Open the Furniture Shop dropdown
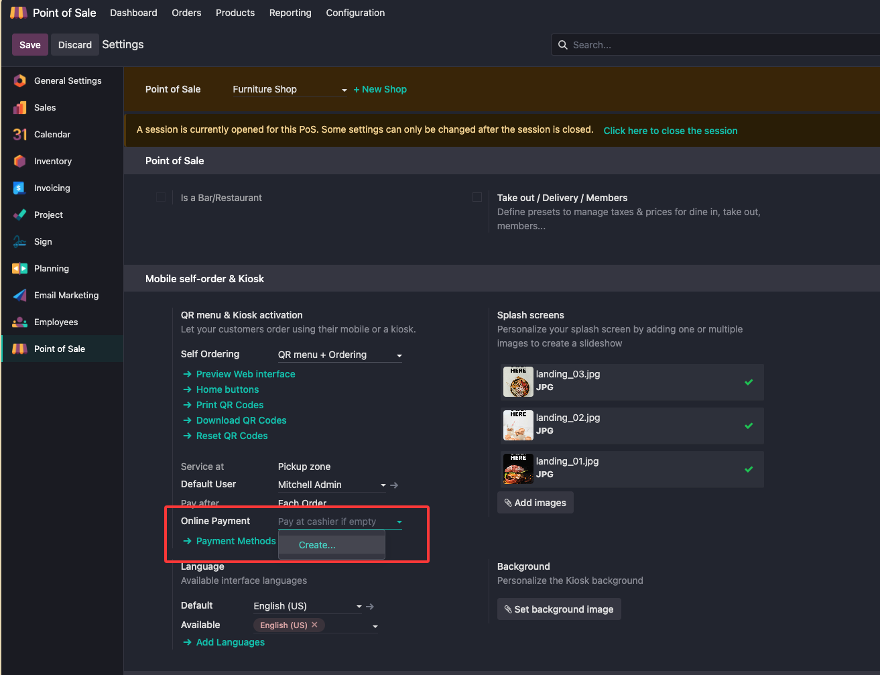880x675 pixels. 290,89
